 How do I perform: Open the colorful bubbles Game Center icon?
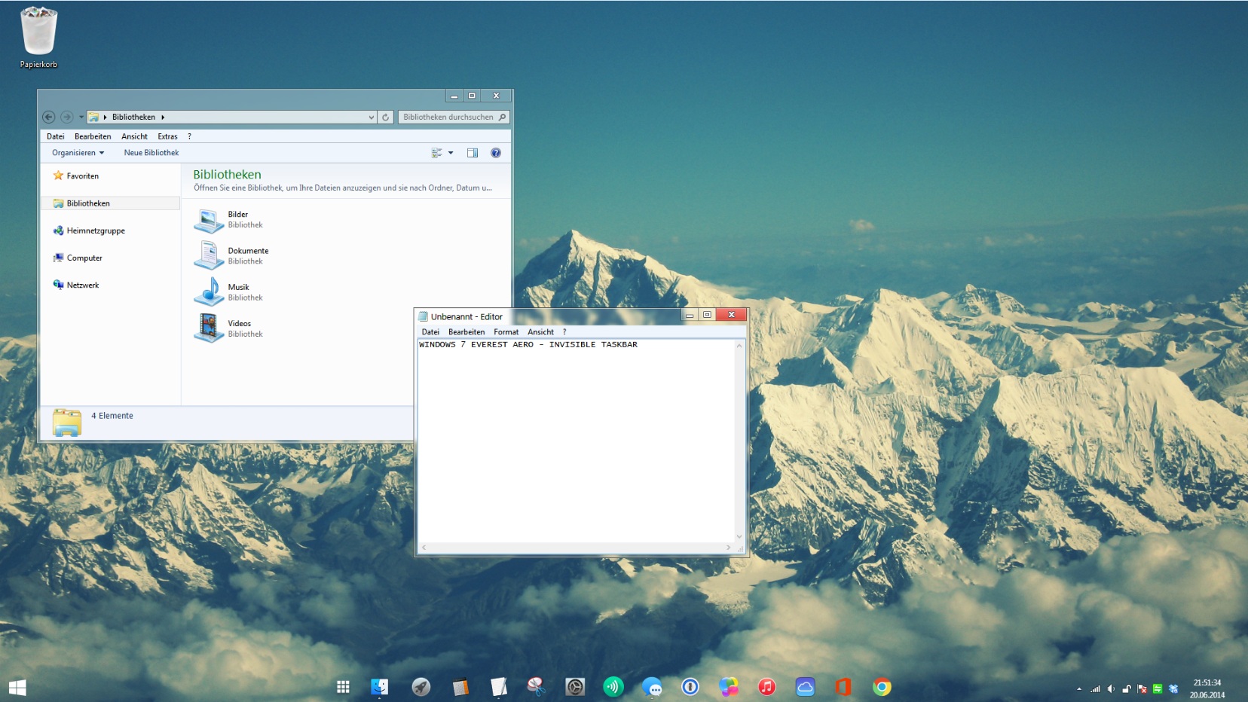[x=729, y=686]
